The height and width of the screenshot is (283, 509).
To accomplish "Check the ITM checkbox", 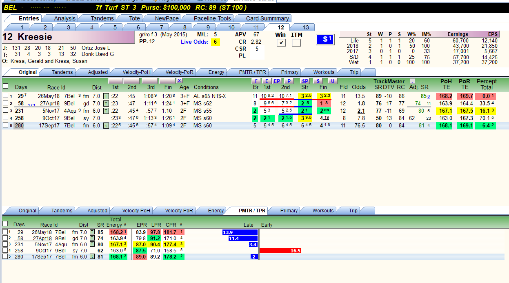I will [x=297, y=43].
